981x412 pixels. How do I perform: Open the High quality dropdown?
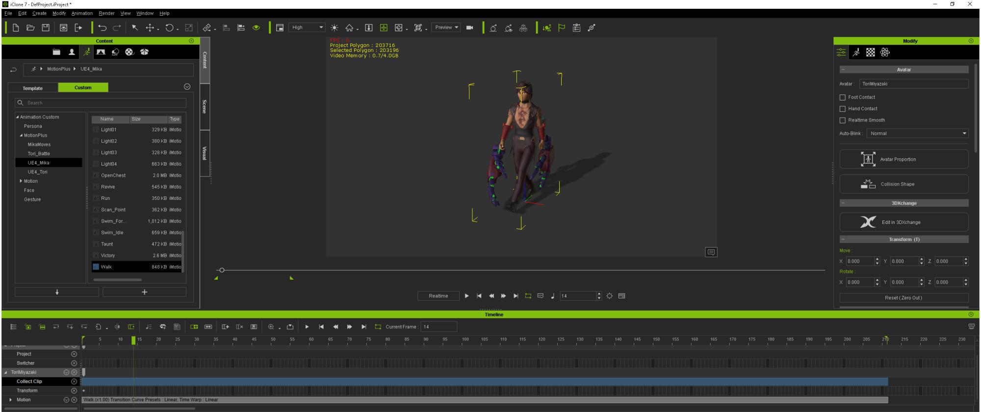click(307, 27)
